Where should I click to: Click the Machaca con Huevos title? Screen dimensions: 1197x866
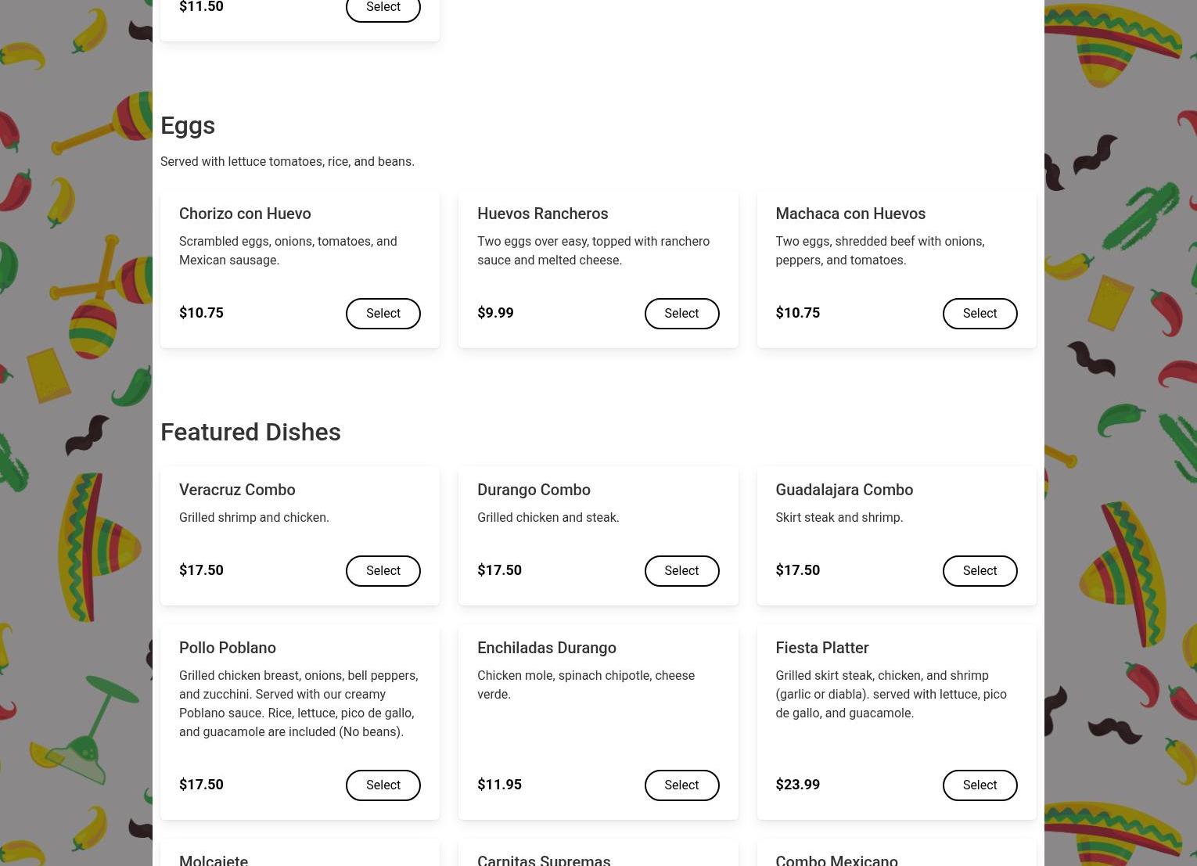pos(850,214)
